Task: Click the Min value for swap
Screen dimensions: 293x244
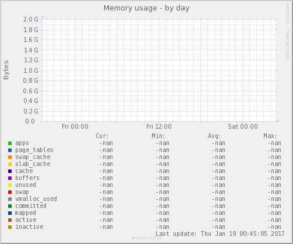Action: 163,192
